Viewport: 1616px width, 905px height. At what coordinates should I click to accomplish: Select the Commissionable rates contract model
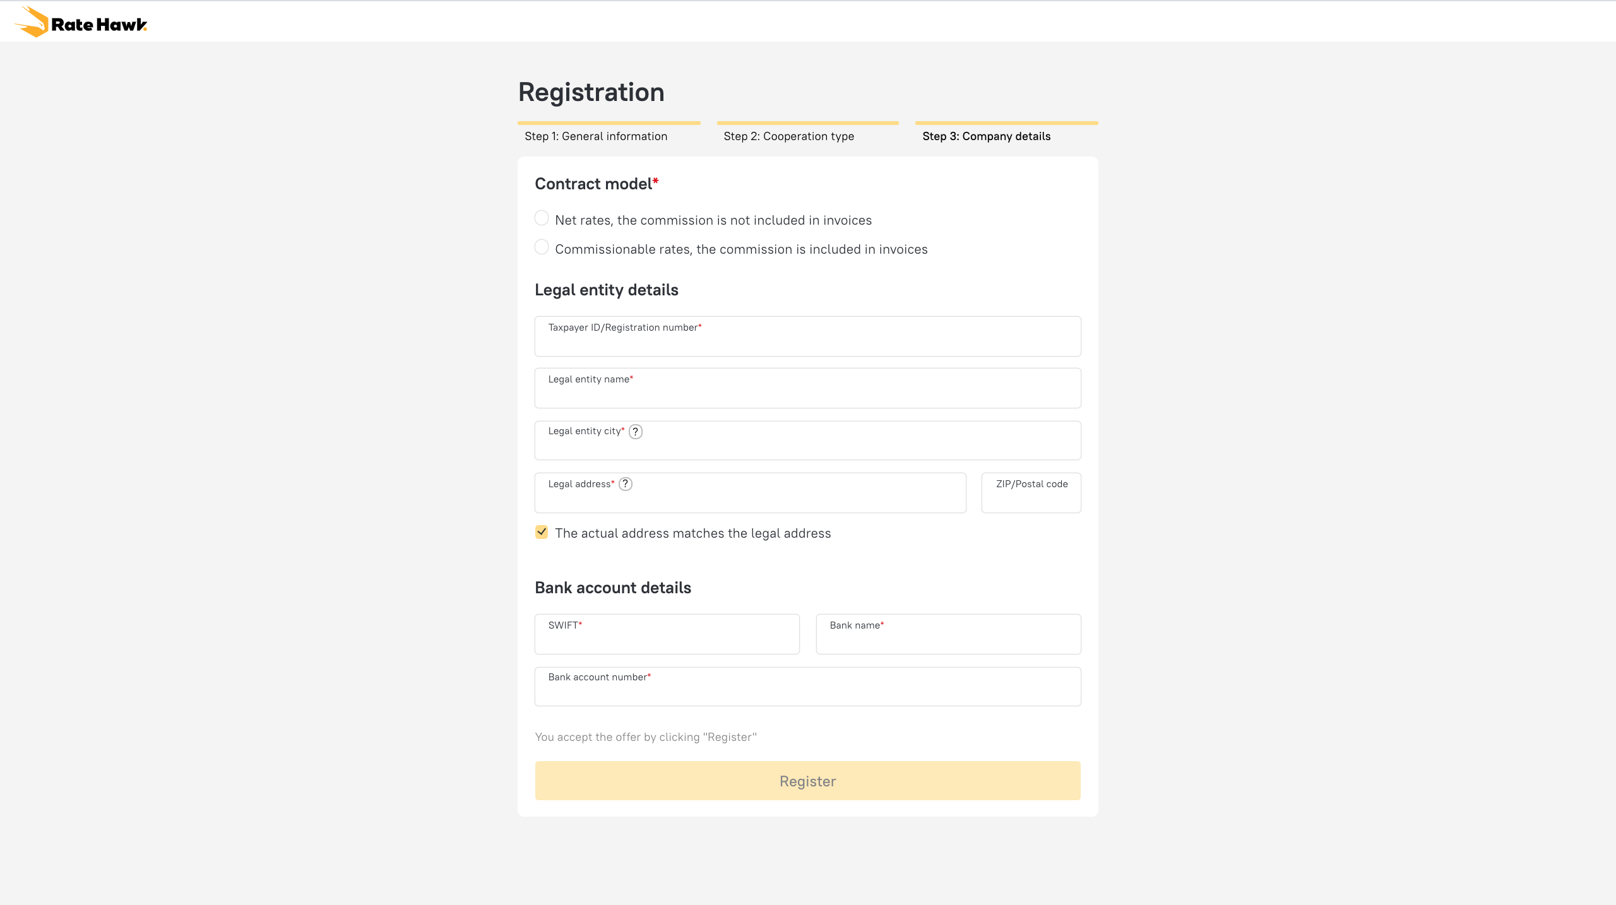coord(542,247)
